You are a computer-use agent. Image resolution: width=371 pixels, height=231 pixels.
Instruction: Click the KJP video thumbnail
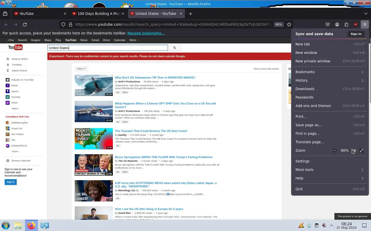click(x=94, y=191)
